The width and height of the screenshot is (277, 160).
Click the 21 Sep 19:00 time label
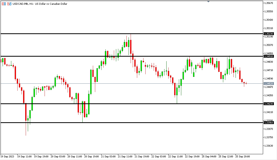click(142, 157)
